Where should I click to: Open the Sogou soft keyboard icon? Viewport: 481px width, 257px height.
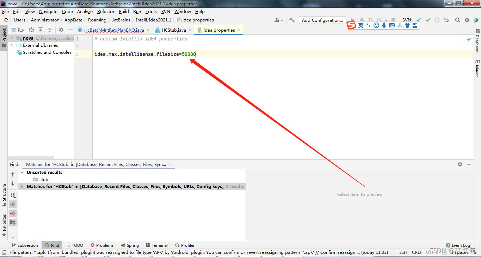(x=392, y=25)
